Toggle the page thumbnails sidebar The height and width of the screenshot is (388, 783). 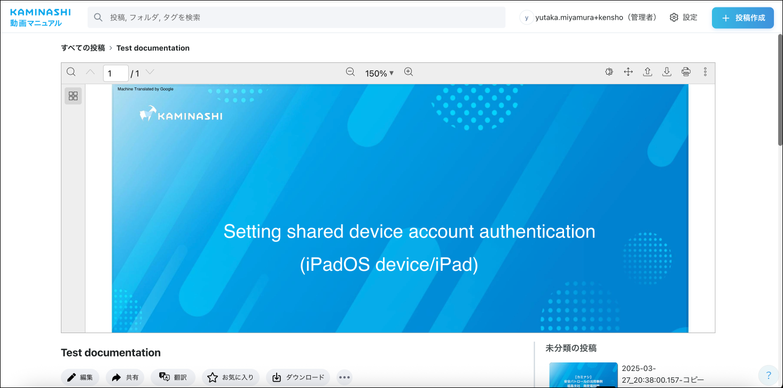73,96
